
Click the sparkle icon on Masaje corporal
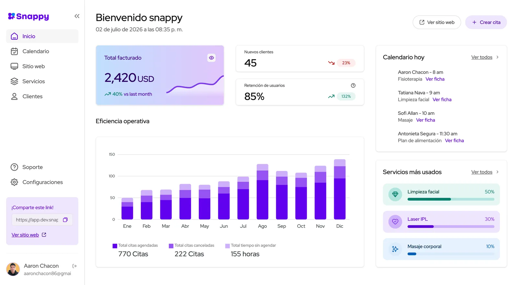pos(395,249)
